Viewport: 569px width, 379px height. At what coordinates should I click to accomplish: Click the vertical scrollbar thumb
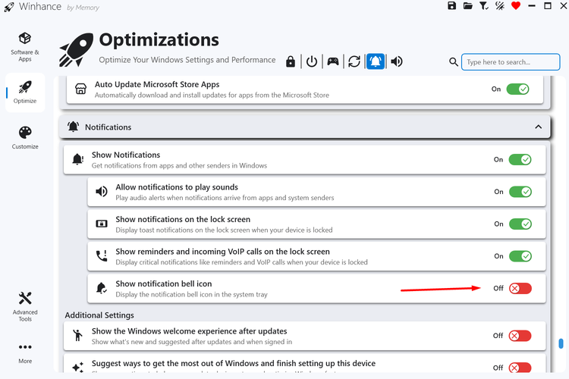(x=561, y=343)
